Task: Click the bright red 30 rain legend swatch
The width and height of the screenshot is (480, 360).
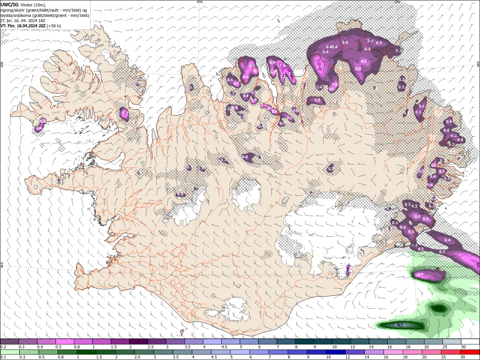Action: [470, 352]
